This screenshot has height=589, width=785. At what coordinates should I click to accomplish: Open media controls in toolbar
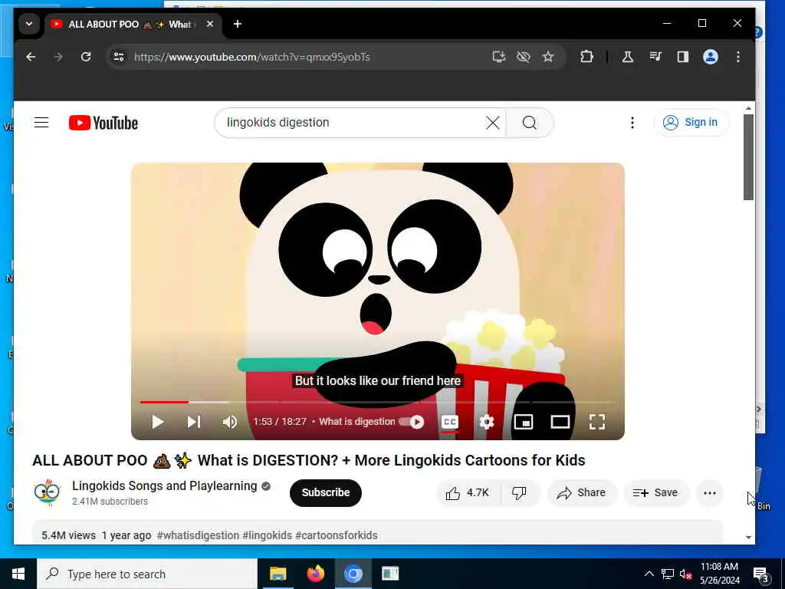(x=655, y=57)
